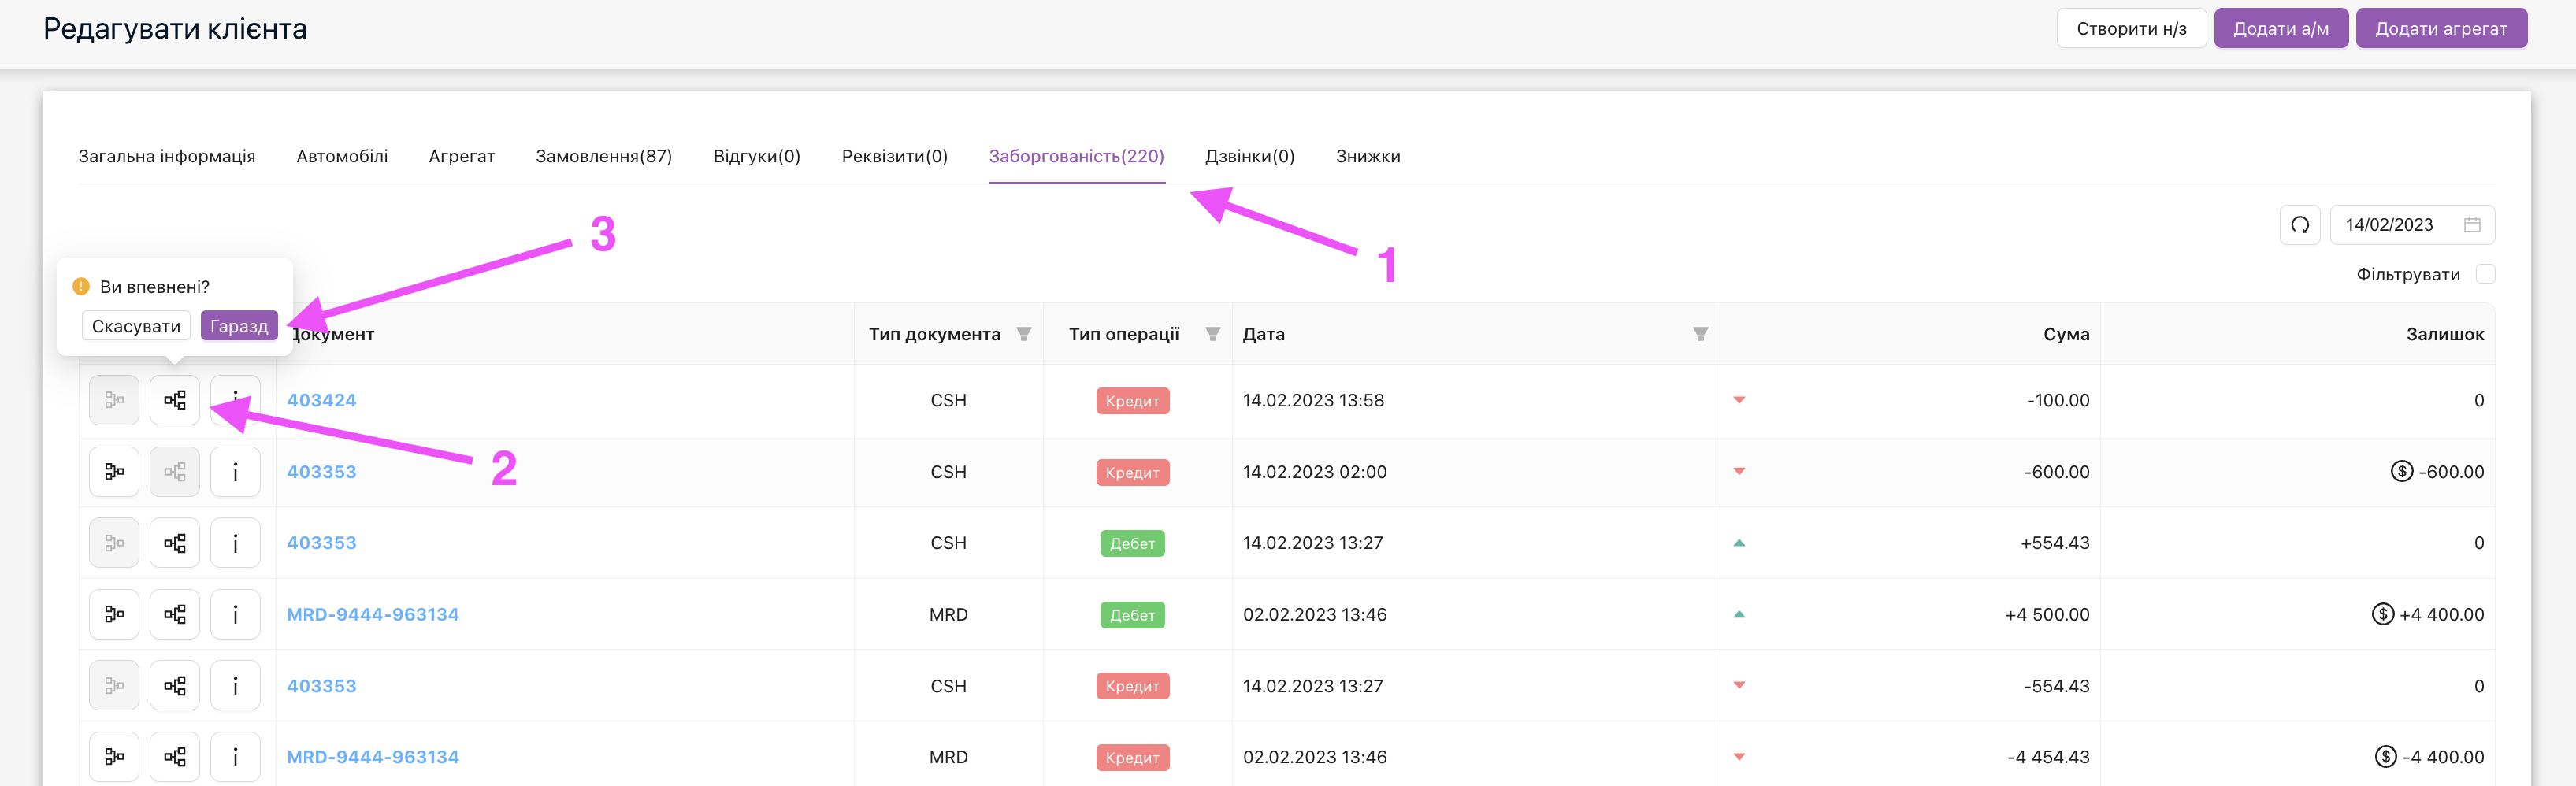Image resolution: width=2576 pixels, height=786 pixels.
Task: Click second tree icon in the -554.43 row
Action: point(175,686)
